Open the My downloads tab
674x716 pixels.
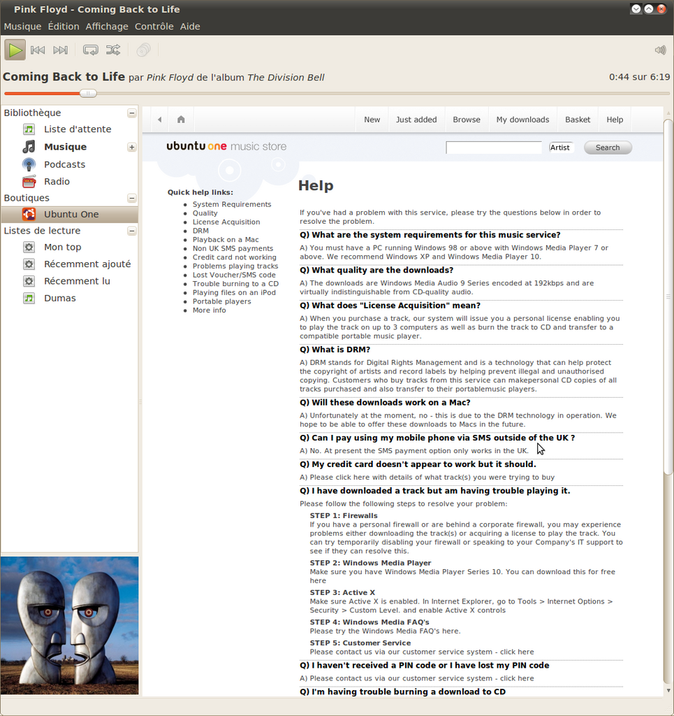522,120
